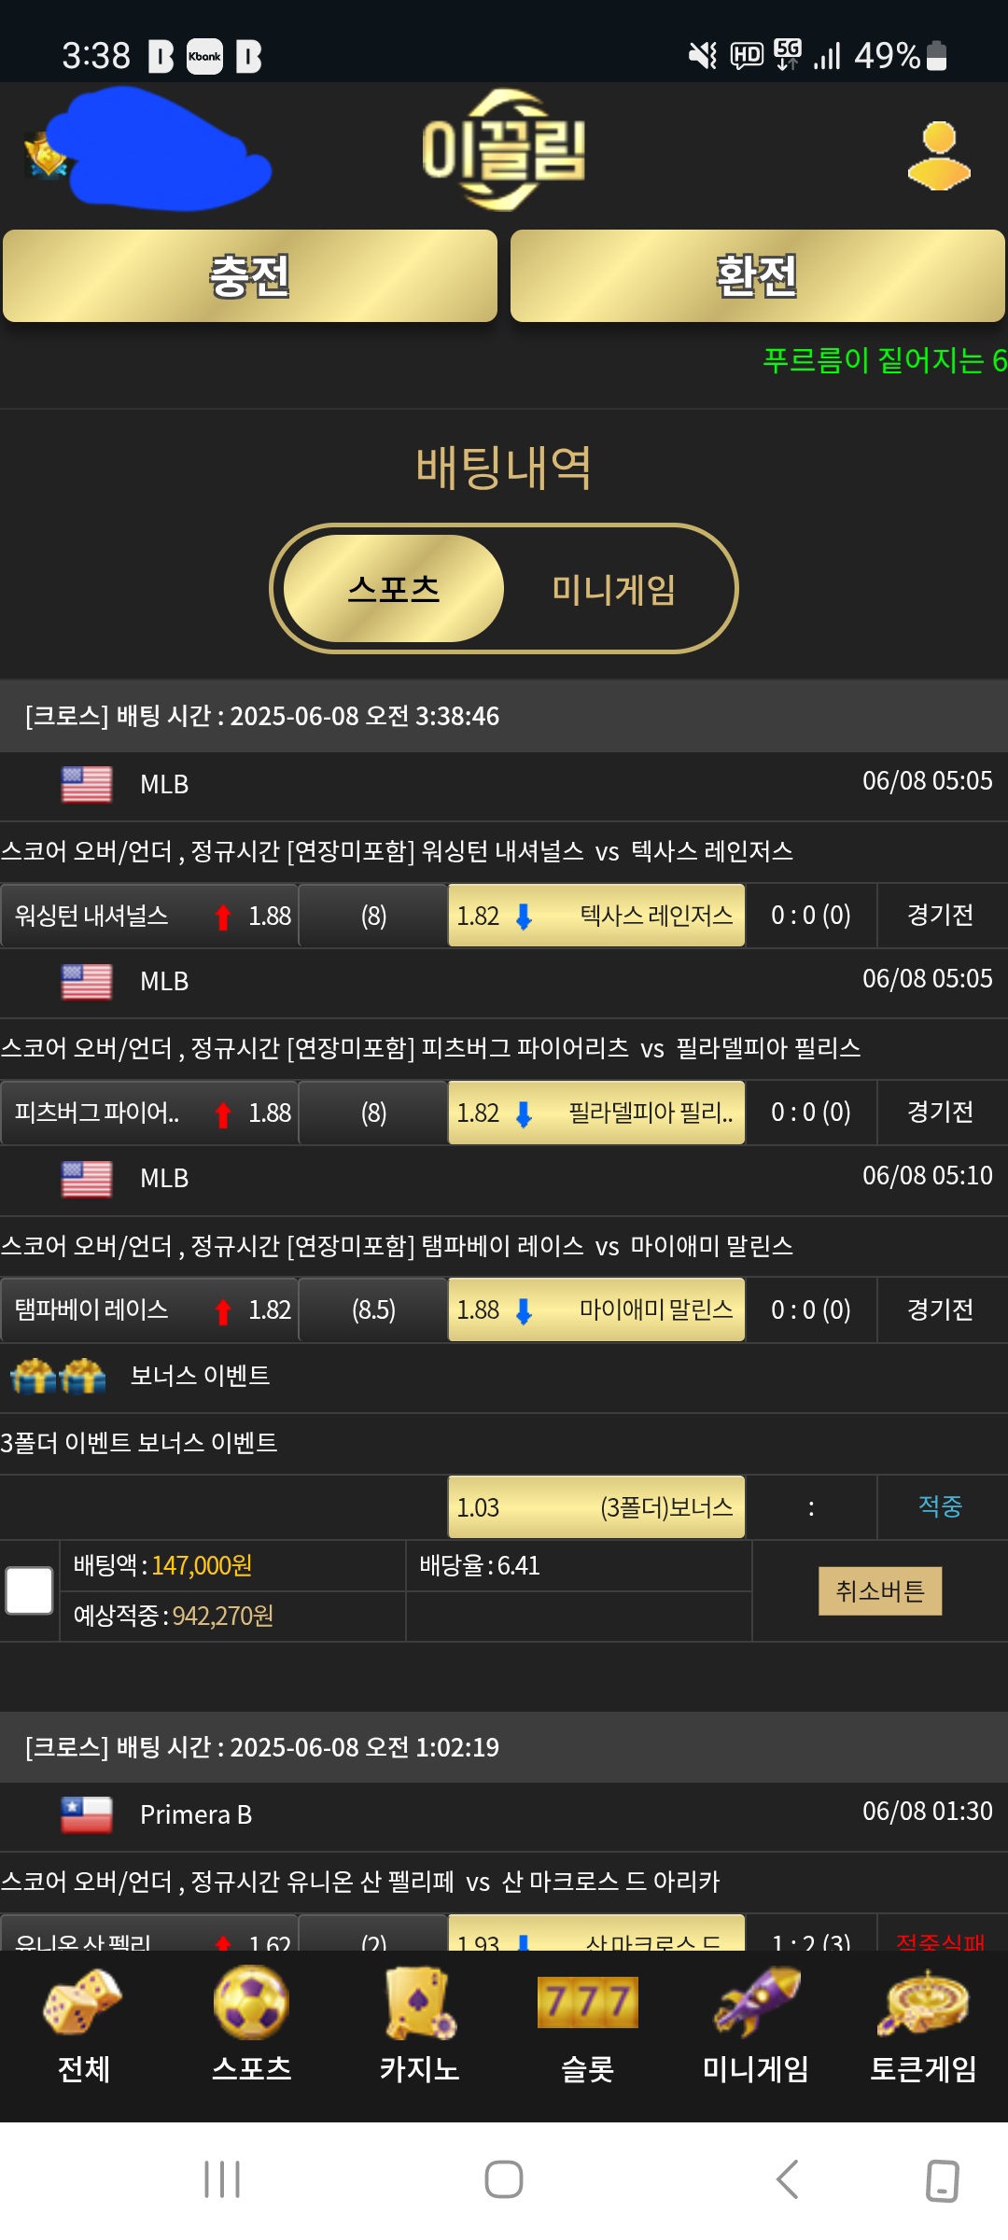Switch to the 미니게임 history tab

pyautogui.click(x=613, y=589)
